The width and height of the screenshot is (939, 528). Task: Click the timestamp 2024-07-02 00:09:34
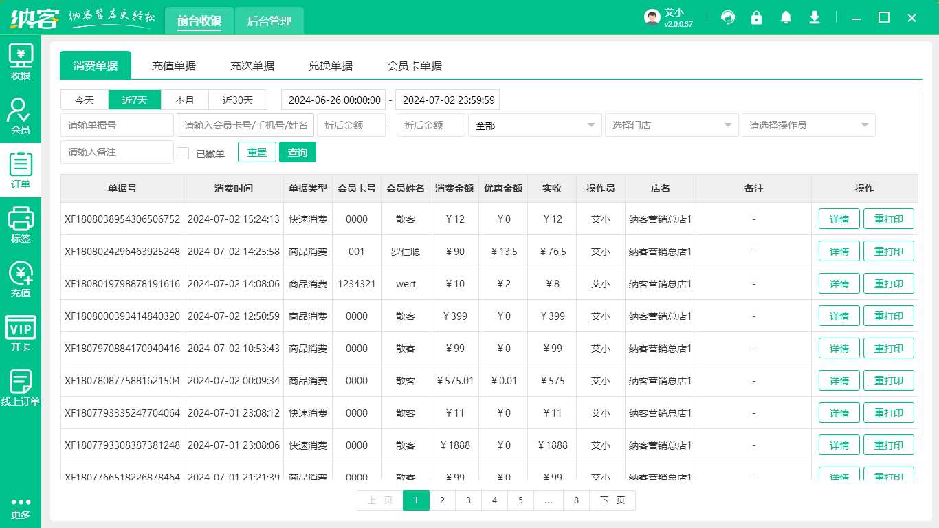[x=234, y=381]
